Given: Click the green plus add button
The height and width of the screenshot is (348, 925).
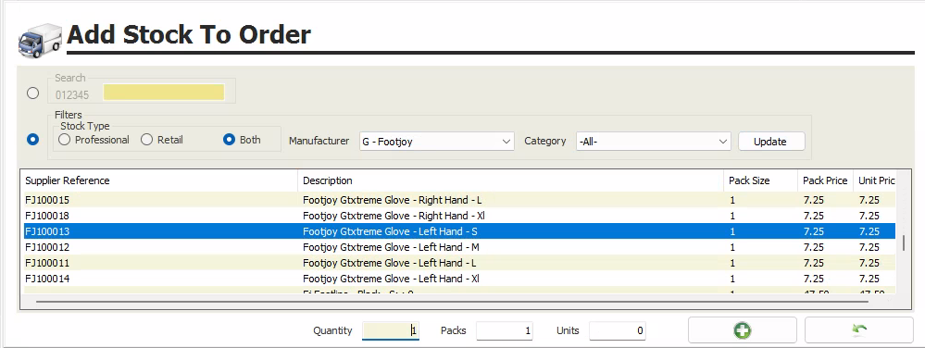Looking at the screenshot, I should tap(742, 330).
